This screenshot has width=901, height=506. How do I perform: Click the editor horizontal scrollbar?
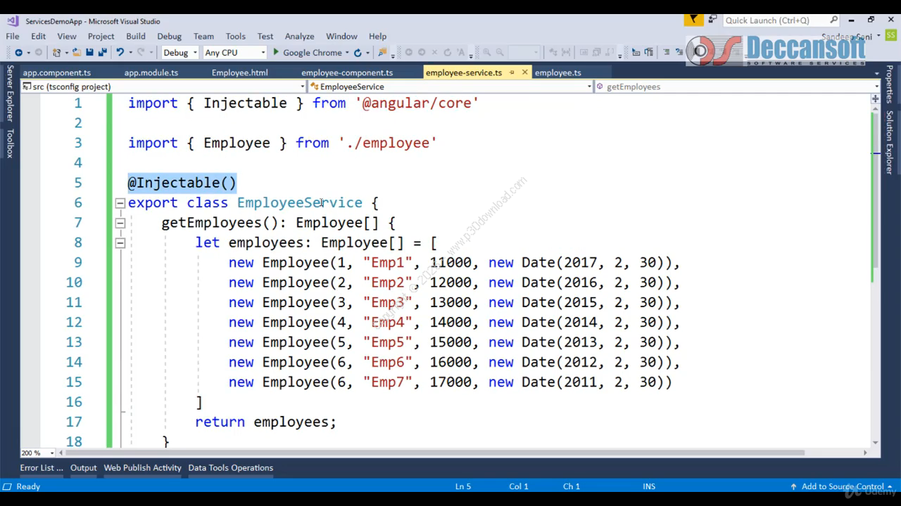click(x=434, y=453)
